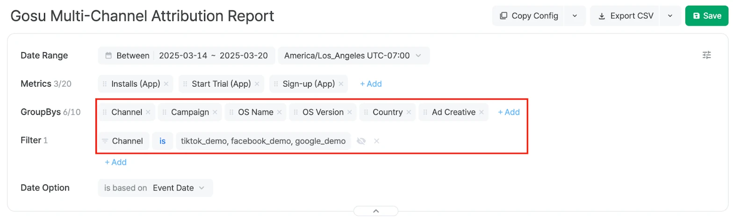
Task: Click the Export CSV button
Action: pos(626,16)
